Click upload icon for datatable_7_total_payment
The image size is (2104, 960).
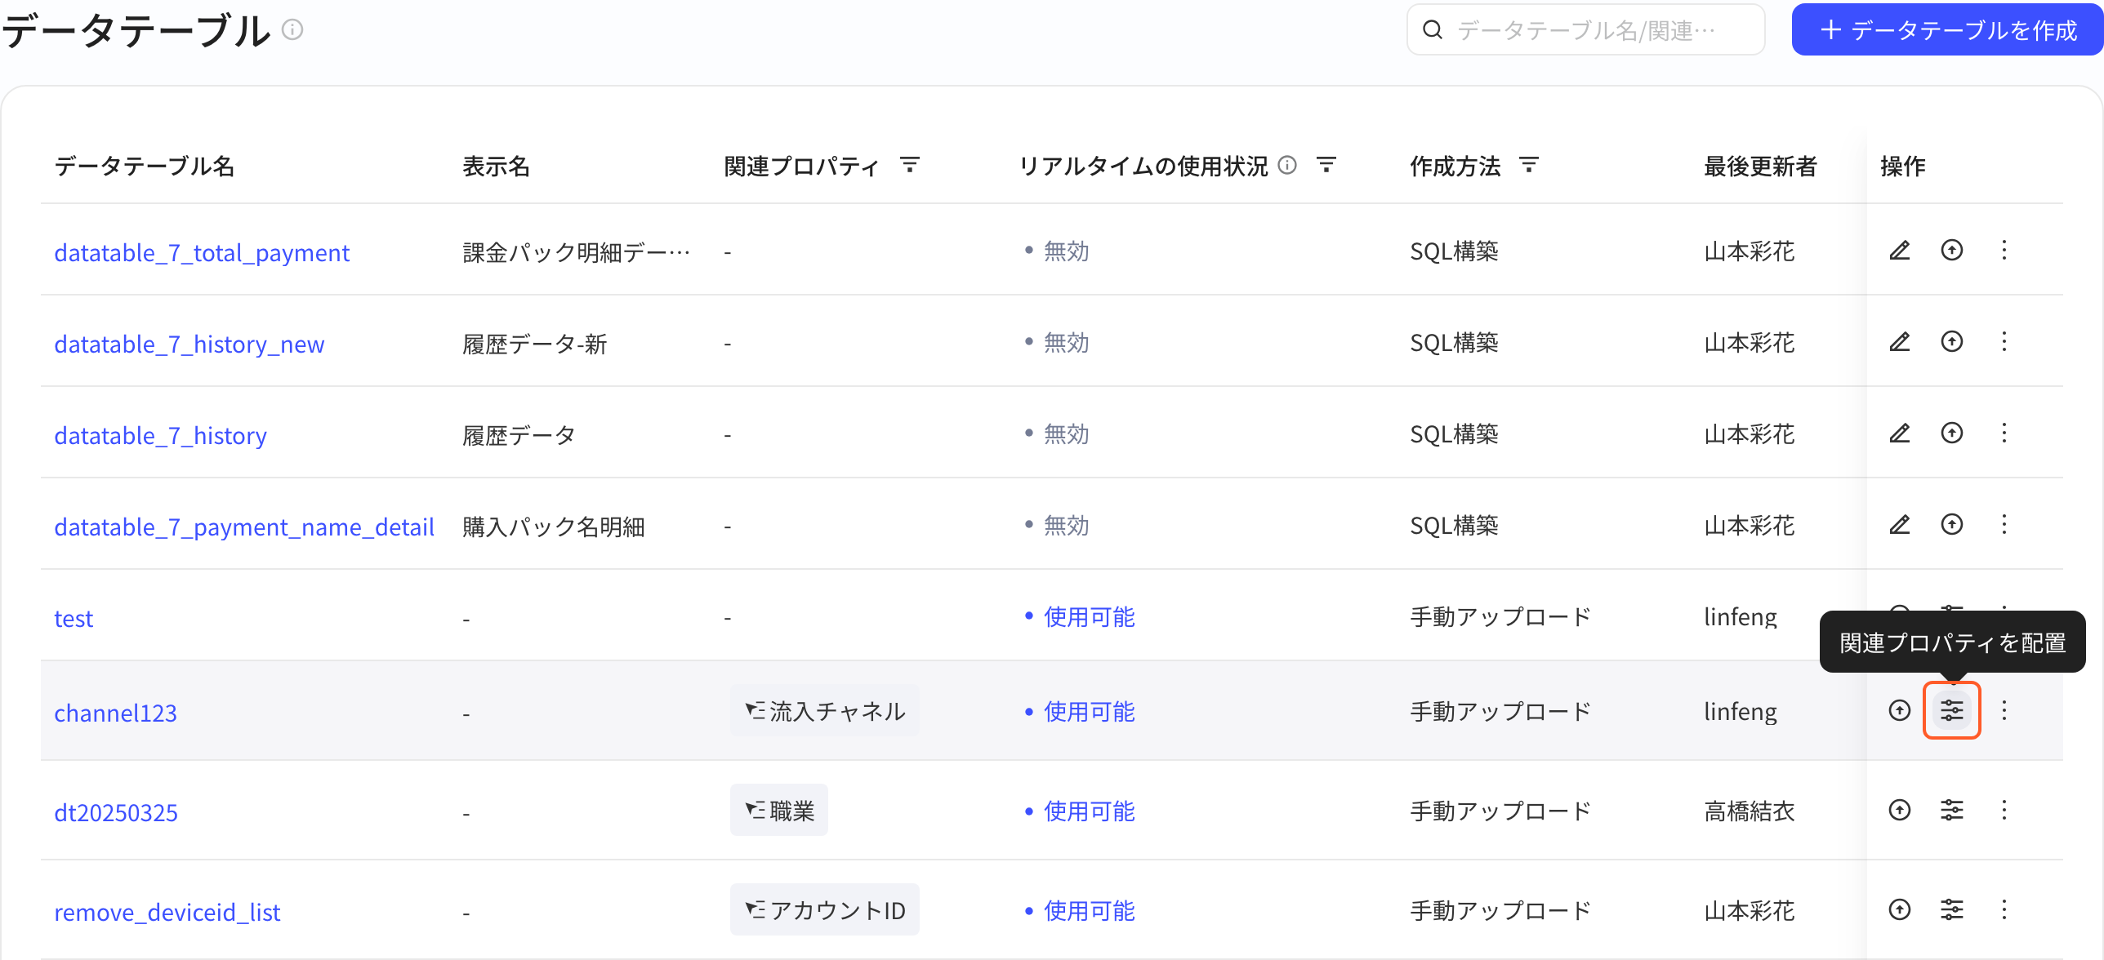coord(1952,250)
